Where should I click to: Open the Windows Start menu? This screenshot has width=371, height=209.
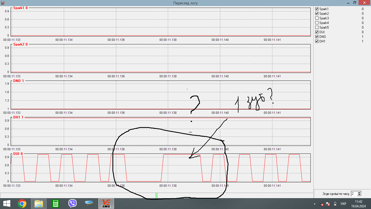7,204
